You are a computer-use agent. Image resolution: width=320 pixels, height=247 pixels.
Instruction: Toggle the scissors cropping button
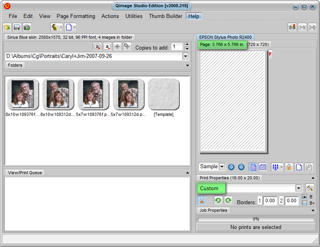[x=202, y=201]
